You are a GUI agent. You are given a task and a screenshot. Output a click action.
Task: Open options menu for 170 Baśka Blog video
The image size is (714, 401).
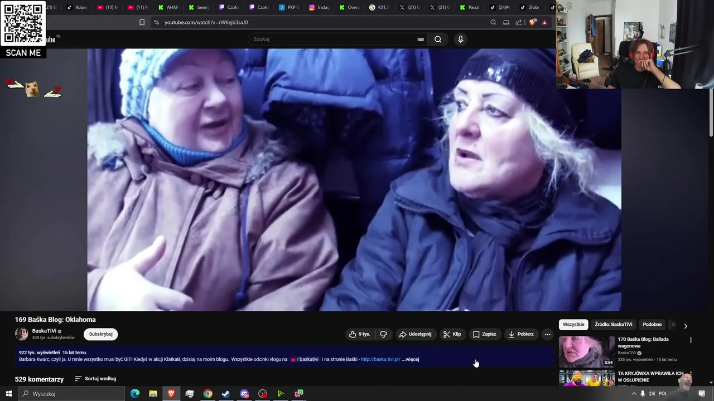click(691, 340)
